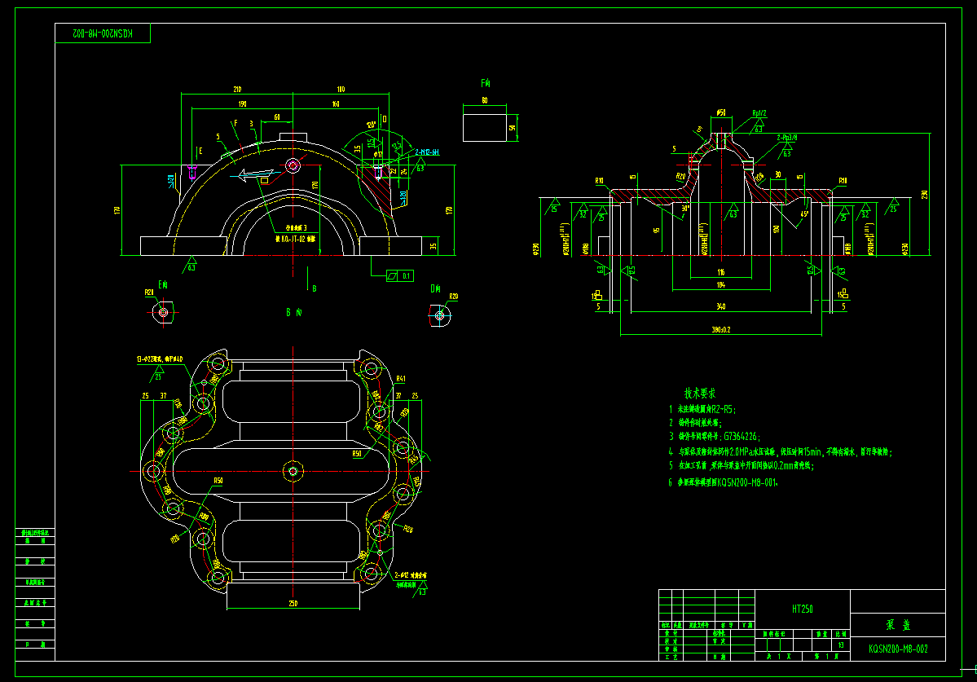Select technical requirement line 1 with R2-R5
Viewport: 977px width, 682px height.
tap(702, 409)
